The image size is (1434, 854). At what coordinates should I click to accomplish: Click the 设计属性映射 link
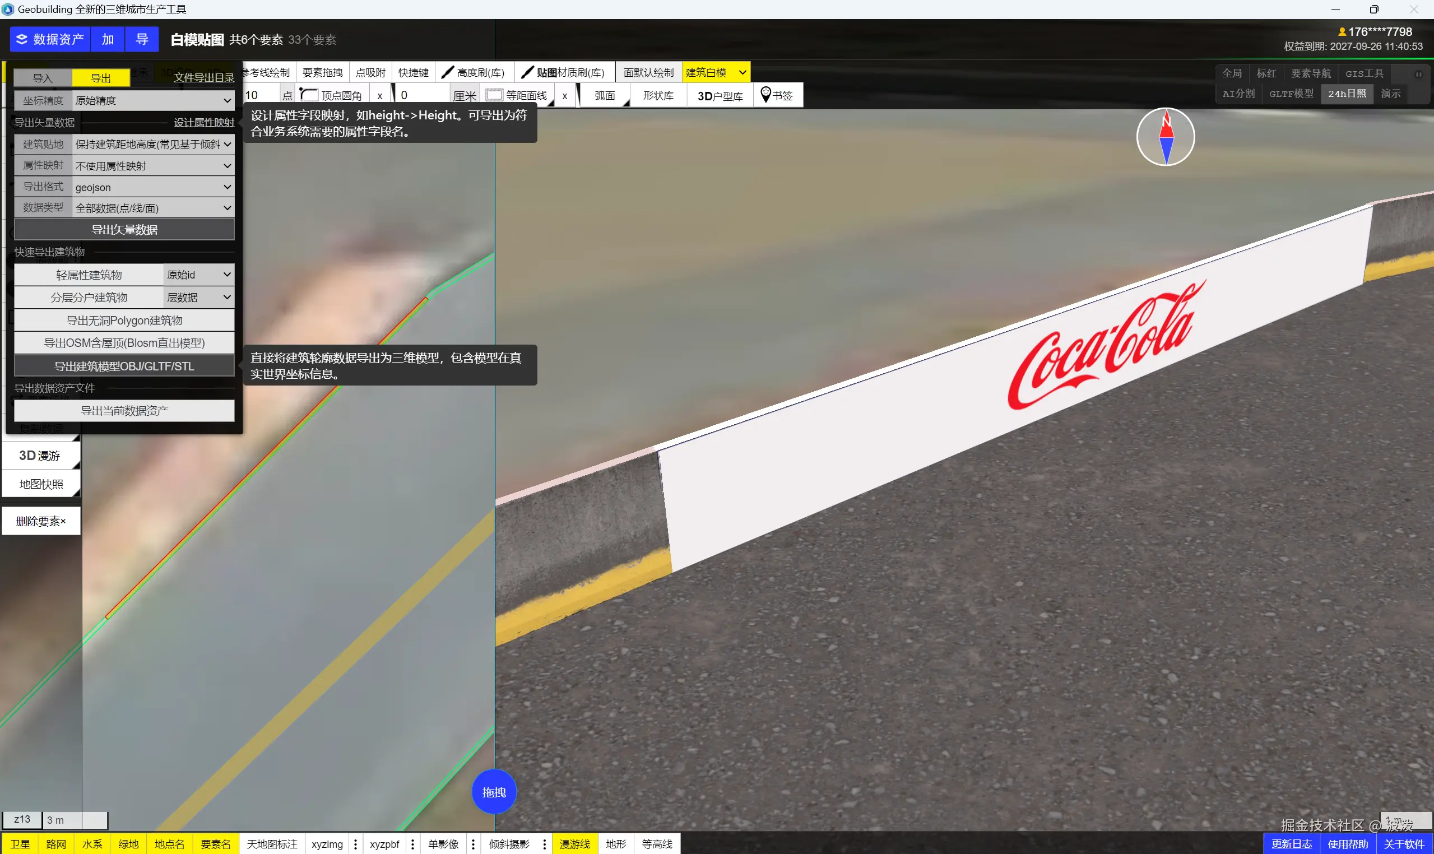[204, 123]
